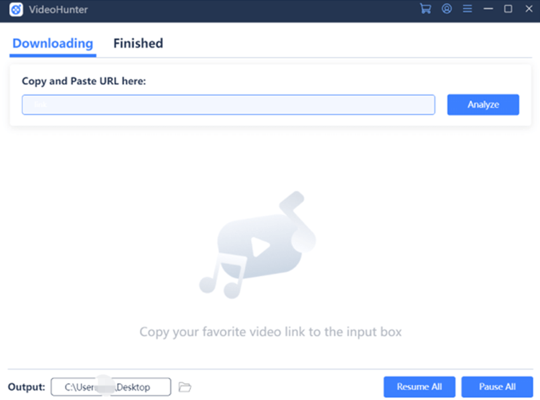Close the VideoHunter window
The image size is (540, 400).
529,9
